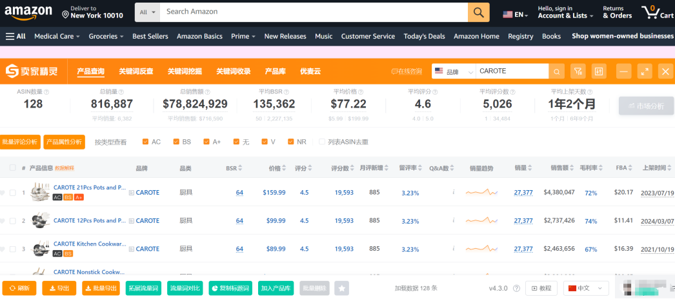675x299 pixels.
Task: Open the EN language dropdown
Action: point(516,15)
